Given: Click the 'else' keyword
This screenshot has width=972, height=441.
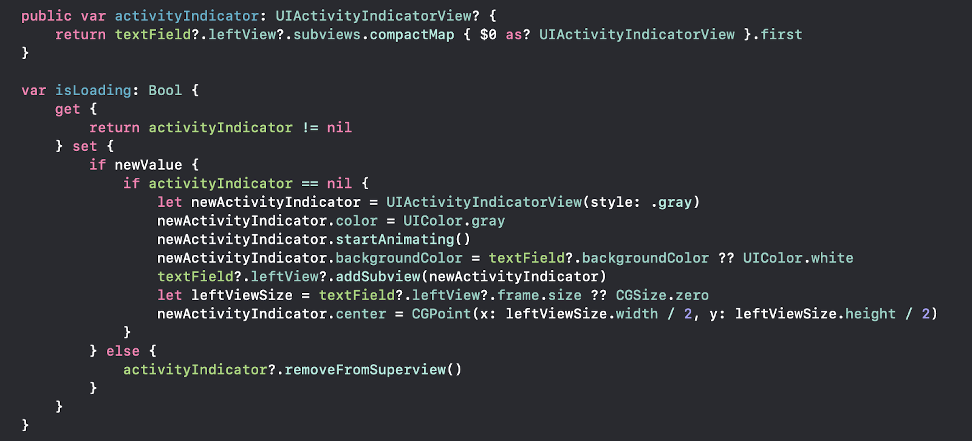Looking at the screenshot, I should click(123, 351).
